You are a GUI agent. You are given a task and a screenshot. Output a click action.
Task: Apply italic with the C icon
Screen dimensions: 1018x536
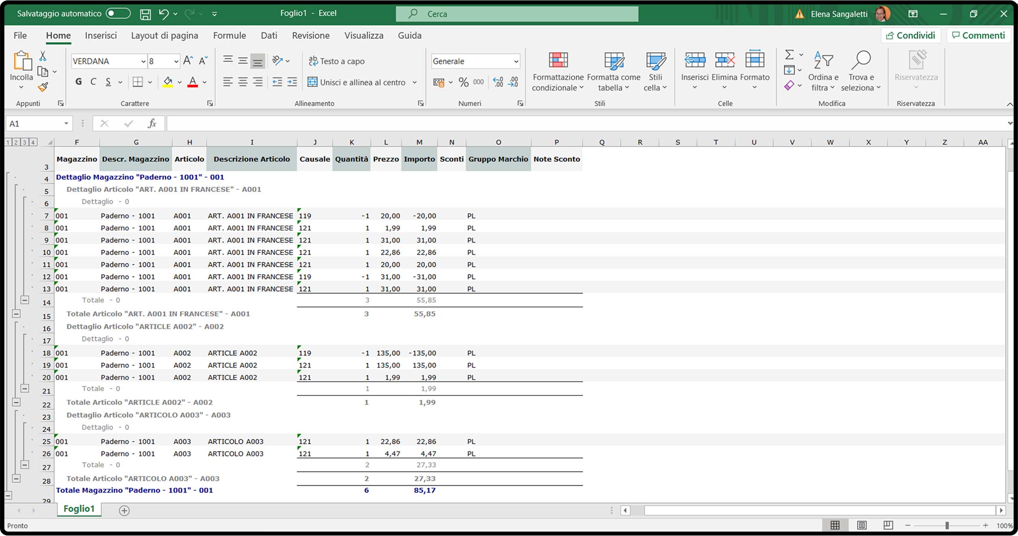[x=93, y=82]
